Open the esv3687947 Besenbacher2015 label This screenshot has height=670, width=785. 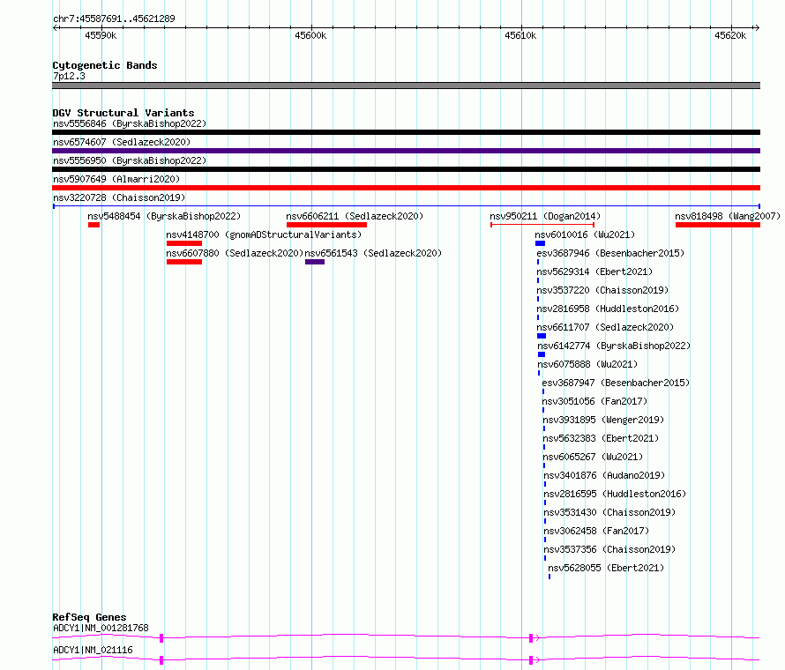click(616, 383)
